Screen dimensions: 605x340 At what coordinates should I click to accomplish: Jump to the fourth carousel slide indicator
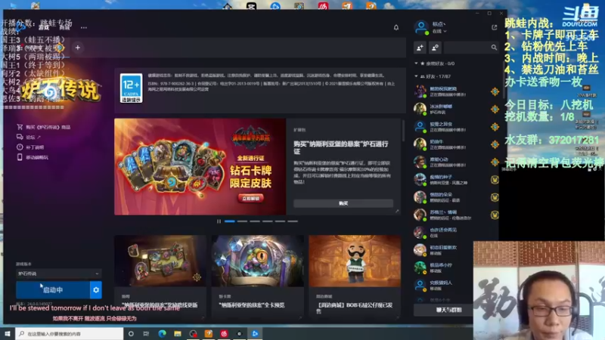[x=268, y=221]
